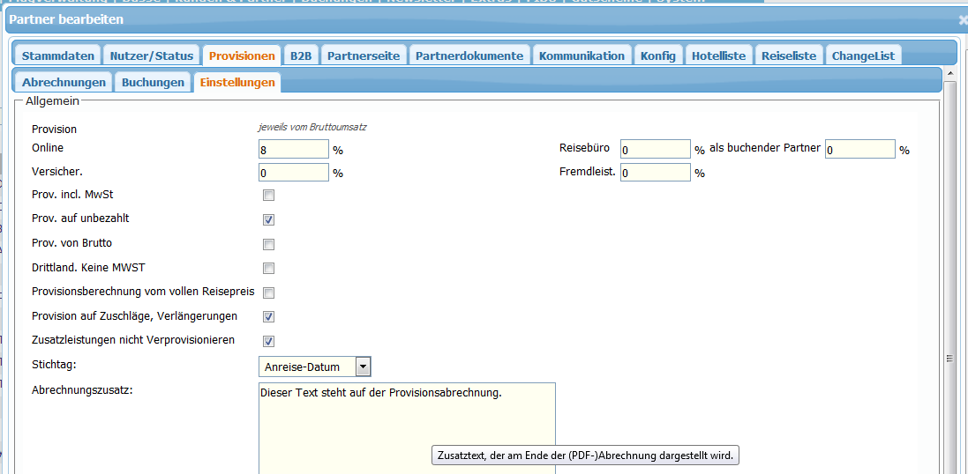Switch to the Buchungen sub-tab
Image resolution: width=968 pixels, height=474 pixels.
(154, 82)
